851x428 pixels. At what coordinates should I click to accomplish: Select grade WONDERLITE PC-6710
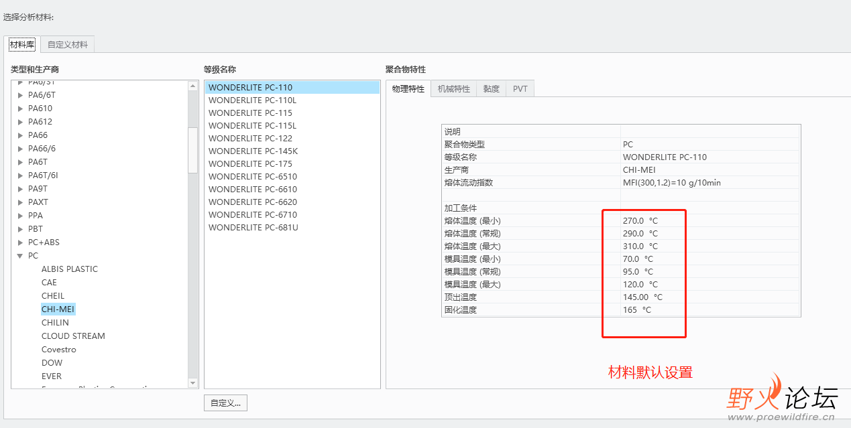(292, 215)
